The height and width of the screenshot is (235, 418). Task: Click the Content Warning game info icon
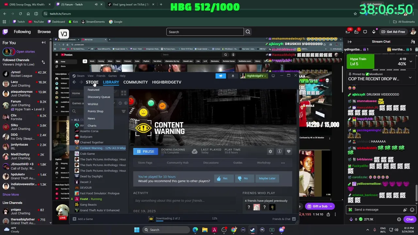pyautogui.click(x=280, y=151)
